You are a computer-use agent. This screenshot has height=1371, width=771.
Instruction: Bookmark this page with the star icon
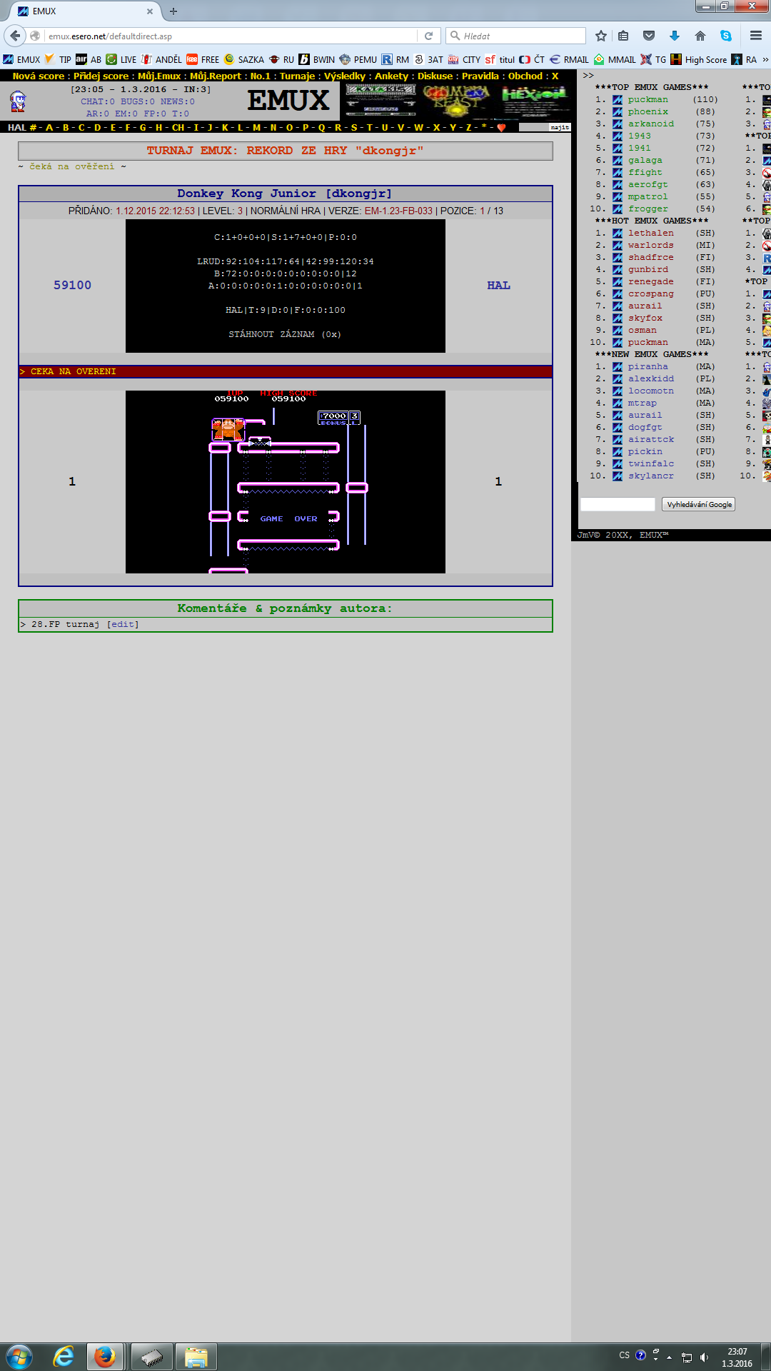coord(601,36)
